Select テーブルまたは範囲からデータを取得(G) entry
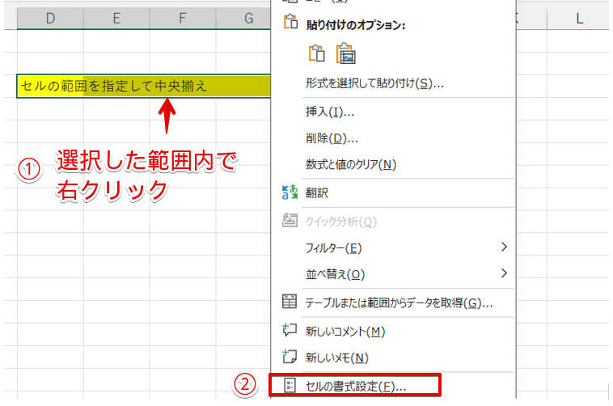The image size is (613, 406). [399, 302]
